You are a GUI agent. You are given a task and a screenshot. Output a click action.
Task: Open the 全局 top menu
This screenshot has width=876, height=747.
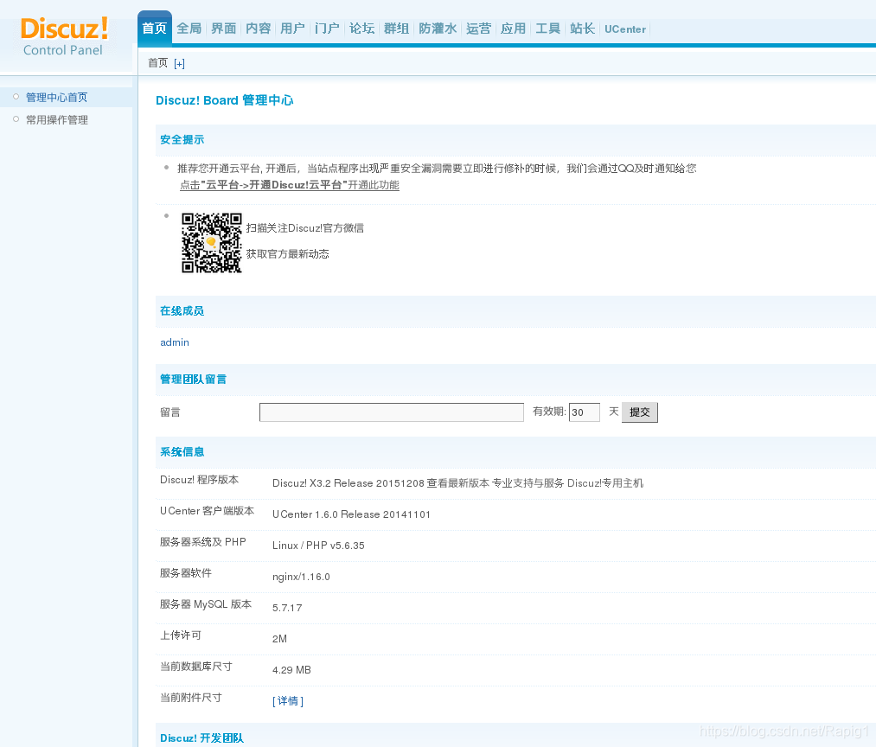point(189,29)
